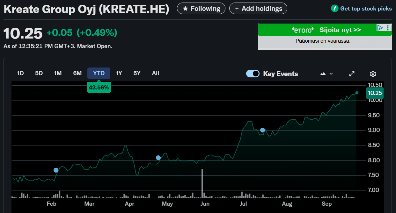Screen dimensions: 396x213
Task: Click the mountain chart type icon
Action: point(323,74)
